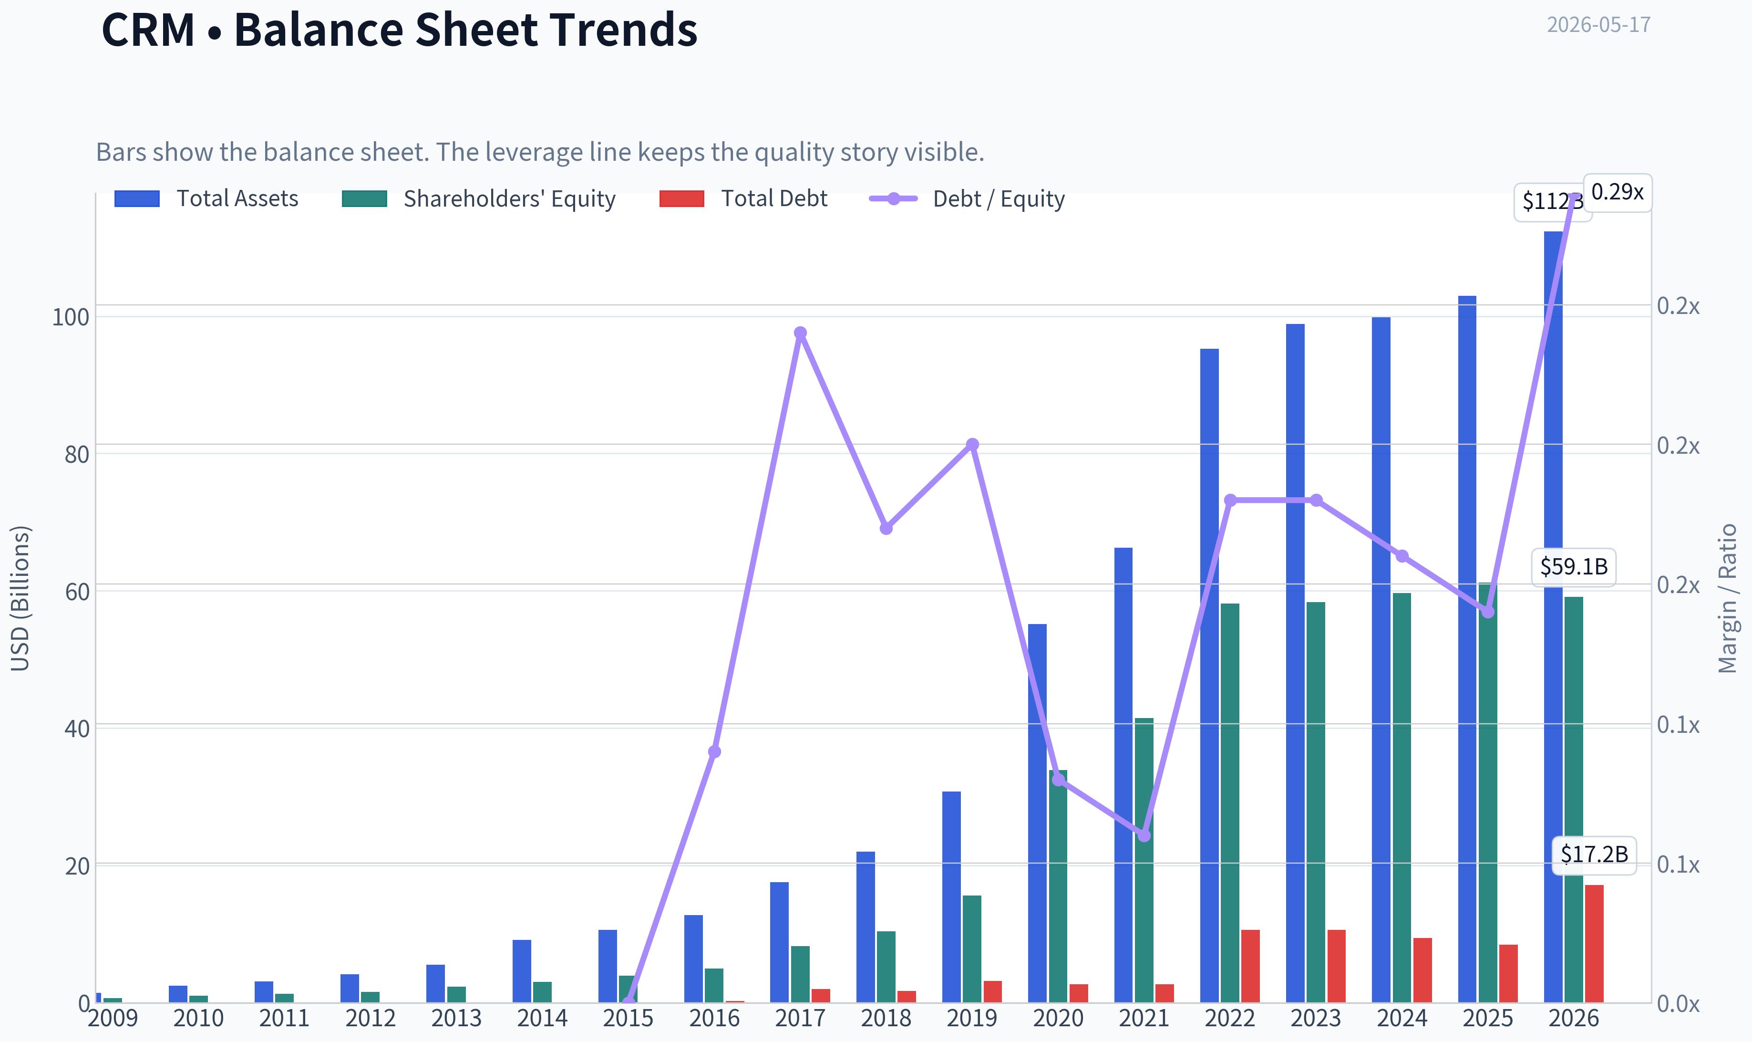Click the 2026 green Shareholders' Equity bar
This screenshot has height=1042, width=1752.
pos(1574,800)
